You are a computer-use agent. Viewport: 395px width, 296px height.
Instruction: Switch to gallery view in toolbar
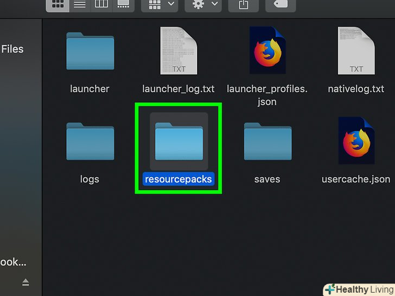123,4
